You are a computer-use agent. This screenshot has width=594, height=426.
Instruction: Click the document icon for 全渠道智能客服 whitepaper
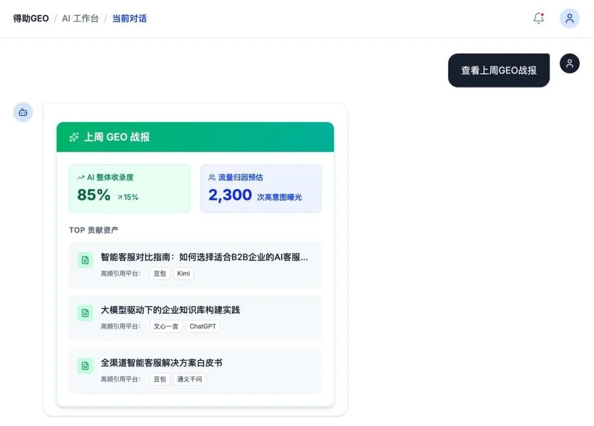(85, 366)
